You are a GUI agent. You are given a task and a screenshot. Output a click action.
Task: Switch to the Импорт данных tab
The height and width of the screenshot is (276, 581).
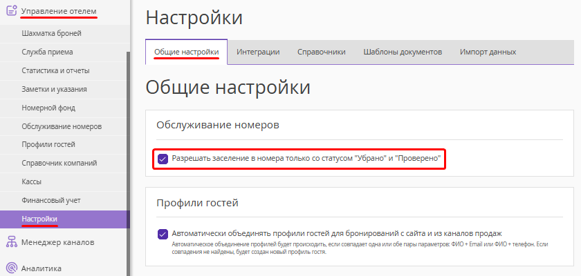coord(488,52)
